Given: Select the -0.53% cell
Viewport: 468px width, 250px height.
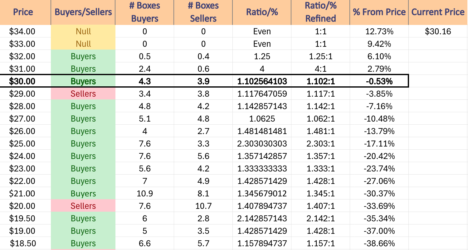Looking at the screenshot, I should 379,81.
